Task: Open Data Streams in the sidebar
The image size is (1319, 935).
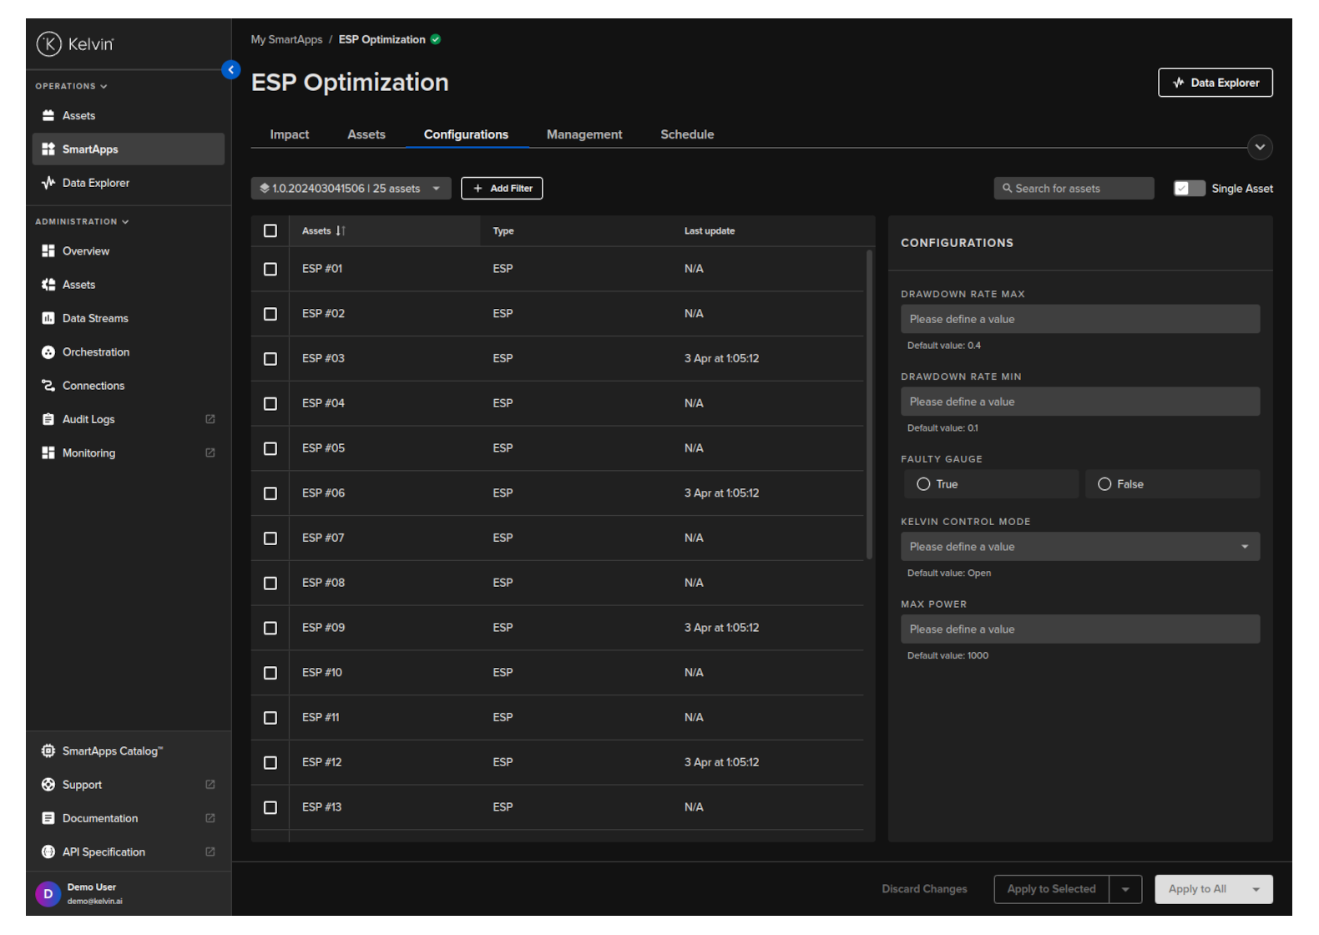Action: [94, 318]
